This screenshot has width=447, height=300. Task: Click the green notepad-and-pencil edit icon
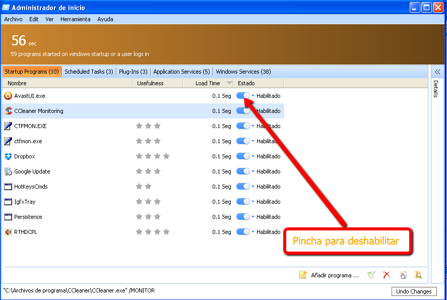point(371,275)
